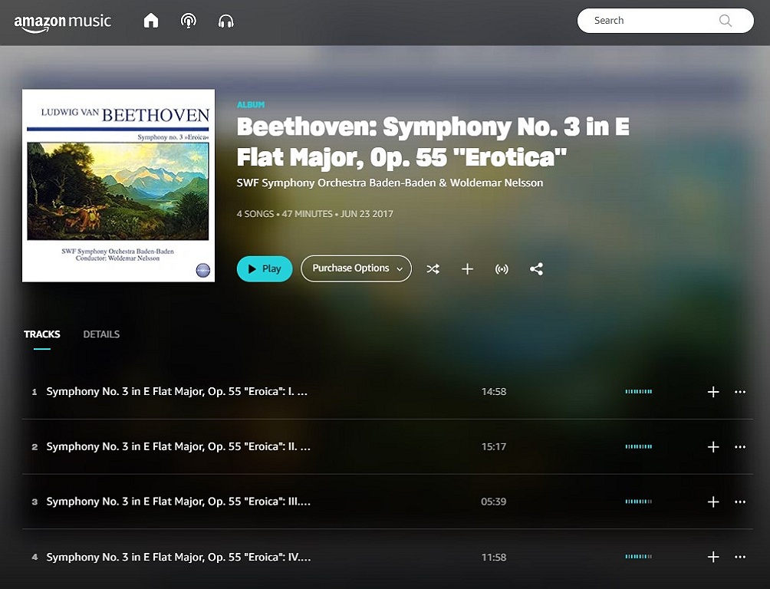This screenshot has width=770, height=589.
Task: Go to Amazon Music home icon
Action: click(x=151, y=21)
